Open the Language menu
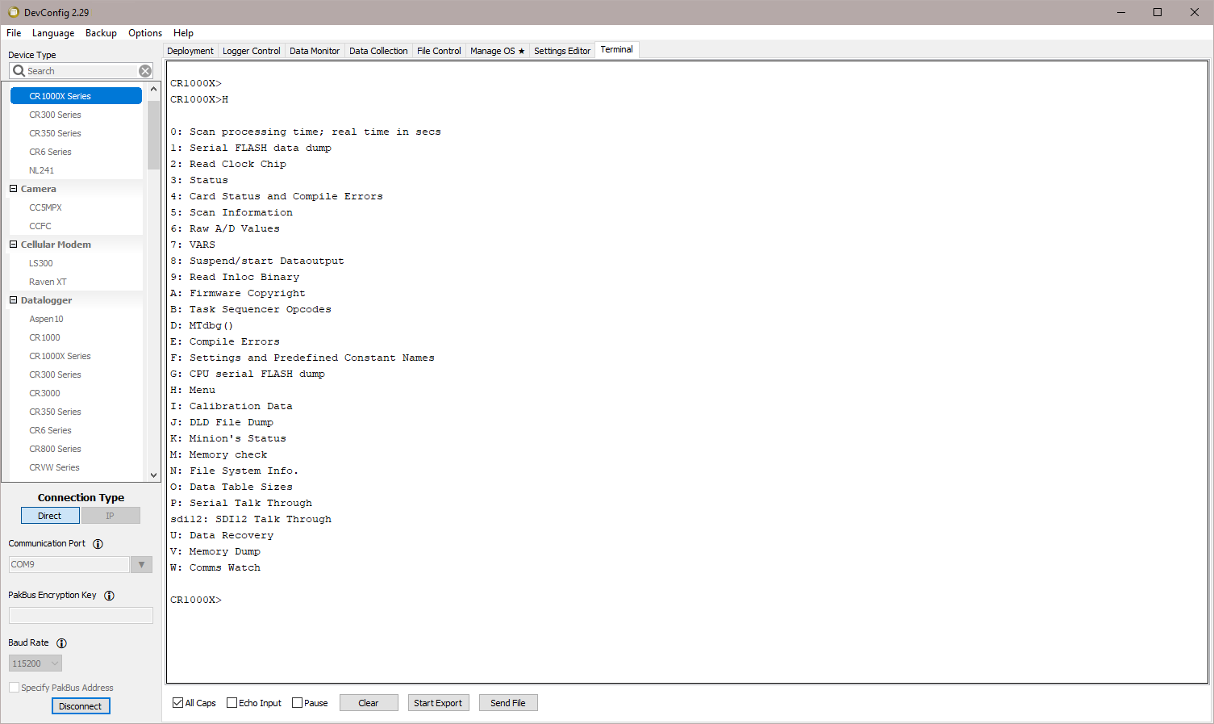Image resolution: width=1214 pixels, height=724 pixels. point(53,33)
